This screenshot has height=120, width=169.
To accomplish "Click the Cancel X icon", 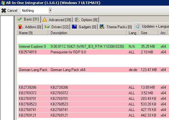I will (x=4, y=11).
